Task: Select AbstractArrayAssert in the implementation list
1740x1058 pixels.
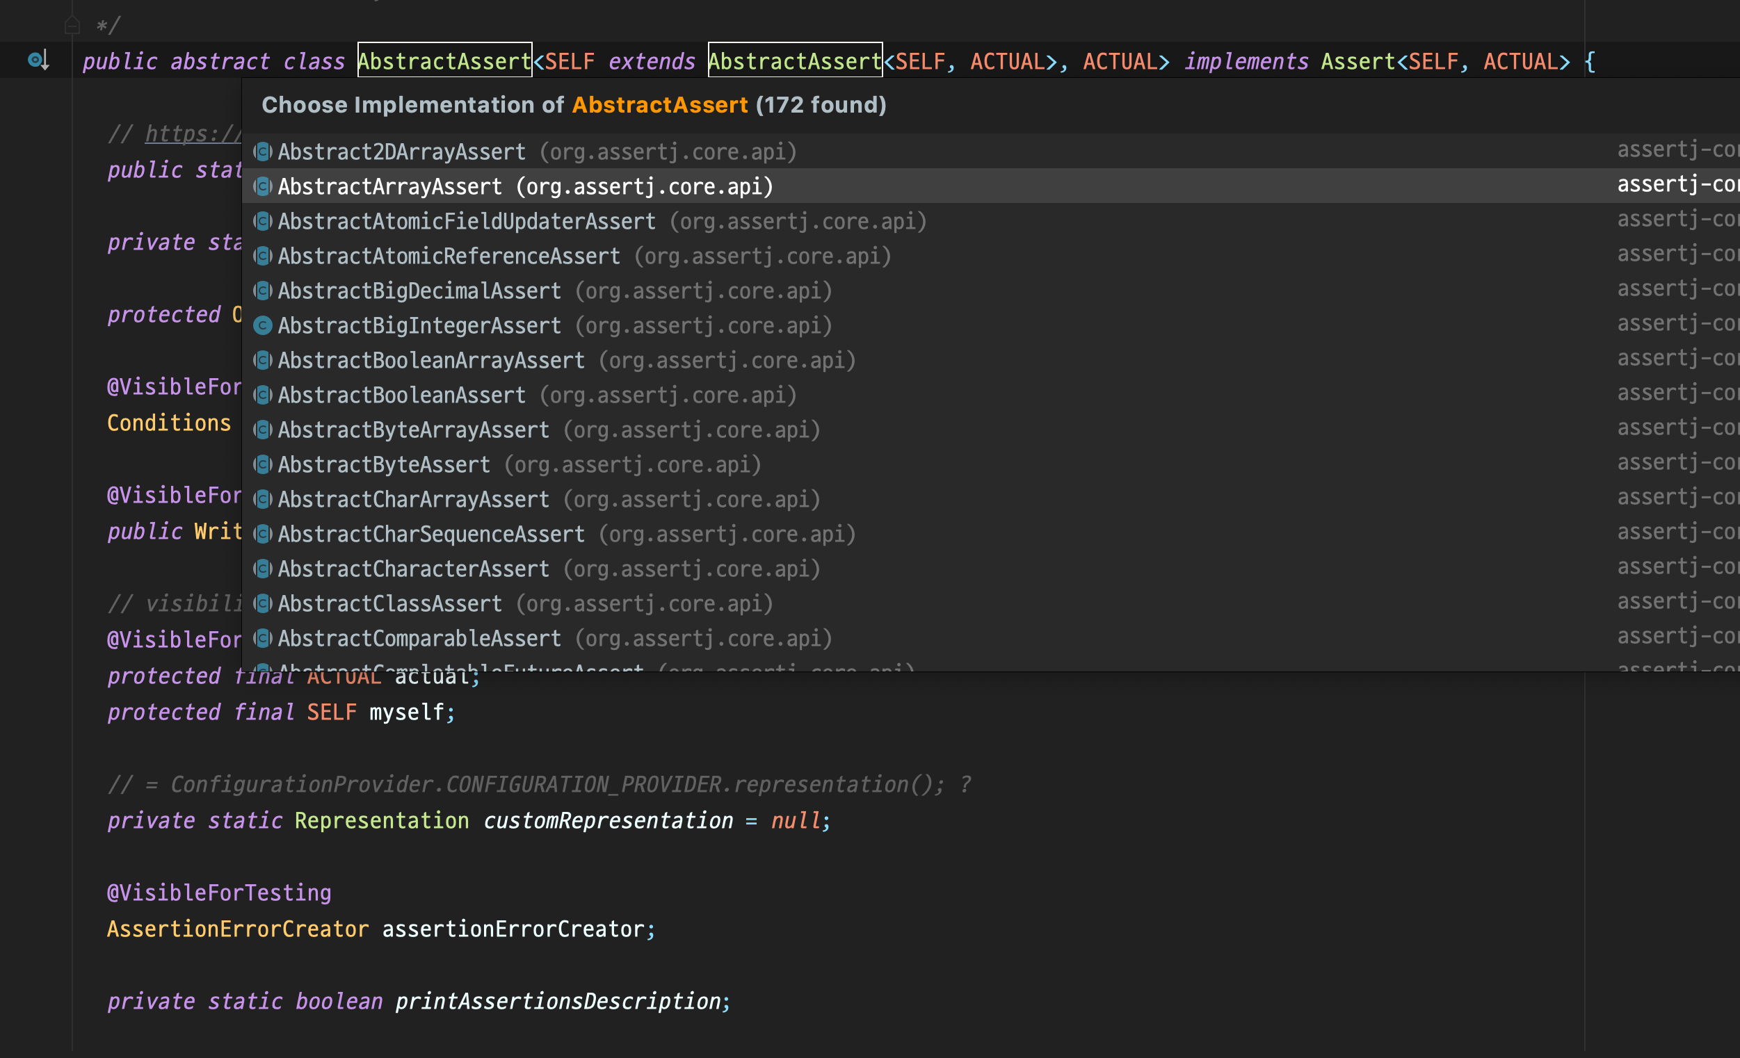Action: tap(390, 187)
